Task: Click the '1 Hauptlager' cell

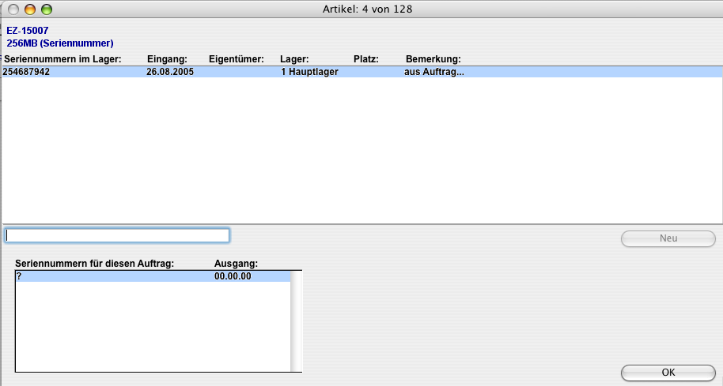Action: click(305, 72)
